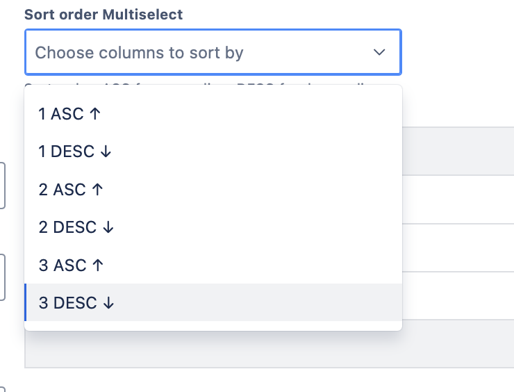Viewport: 514px width, 392px height.
Task: Click the up arrow beside 2 ASC
Action: pyautogui.click(x=97, y=190)
